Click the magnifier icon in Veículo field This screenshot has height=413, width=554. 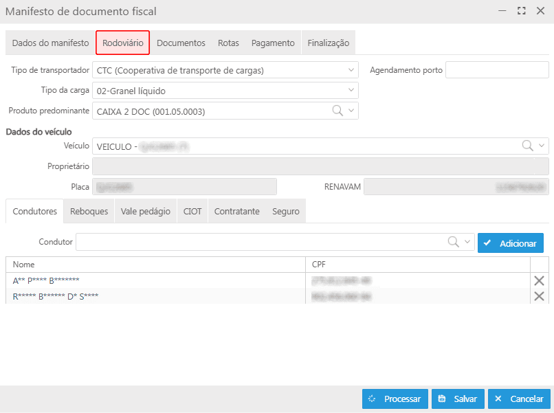527,145
